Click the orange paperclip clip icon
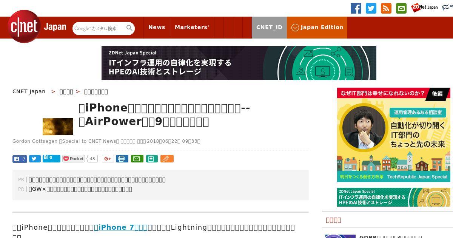This screenshot has height=238, width=453. pos(167,159)
